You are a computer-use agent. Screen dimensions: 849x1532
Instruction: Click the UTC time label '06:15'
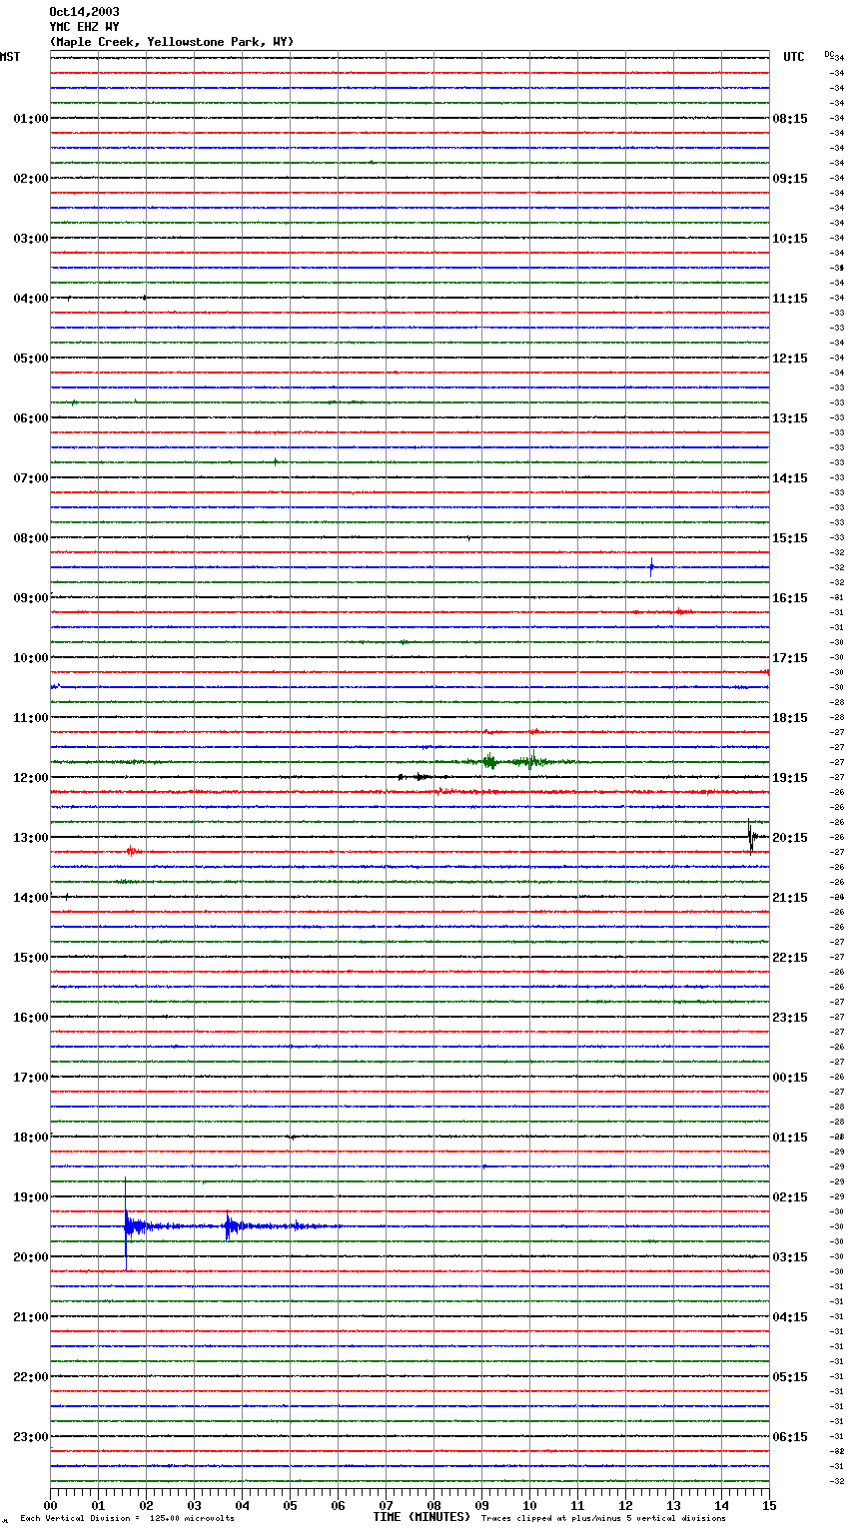(790, 1437)
